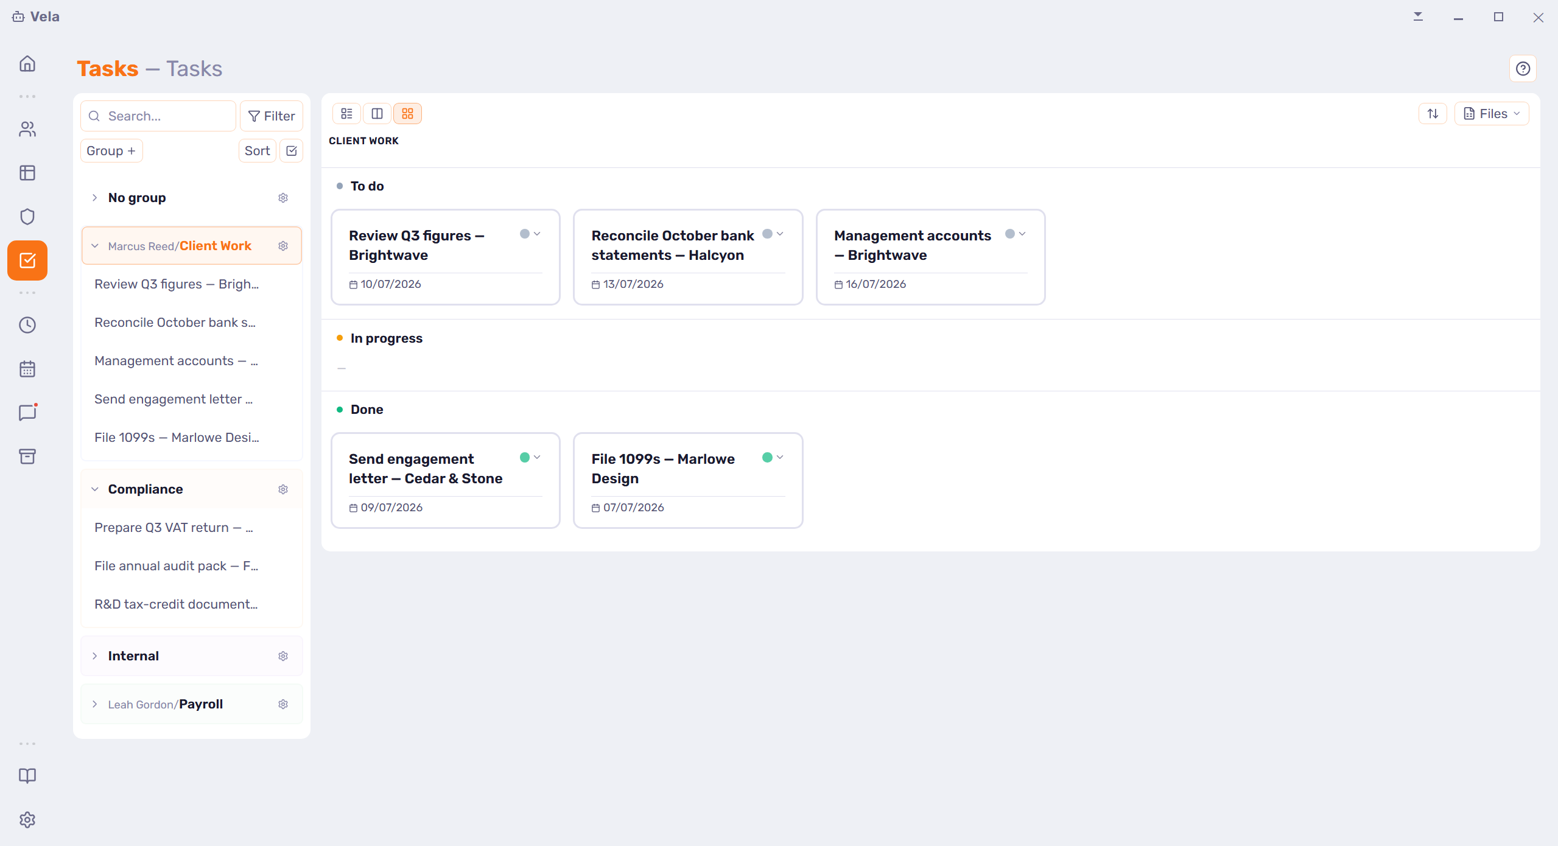Toggle the show-completed checkbox button
The width and height of the screenshot is (1558, 846).
[x=292, y=151]
